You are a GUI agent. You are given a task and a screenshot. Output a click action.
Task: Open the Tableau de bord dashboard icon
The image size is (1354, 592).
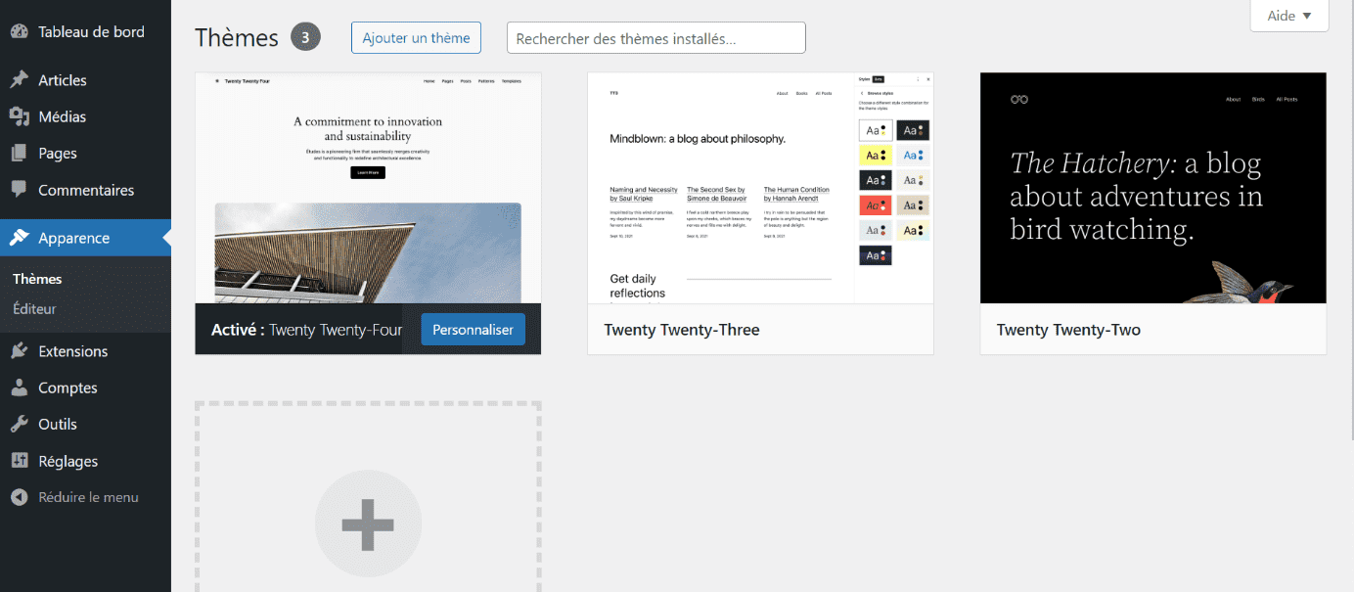click(x=19, y=31)
